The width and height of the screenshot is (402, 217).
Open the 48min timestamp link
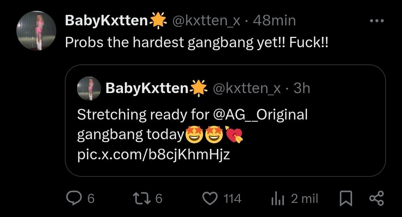(x=274, y=21)
